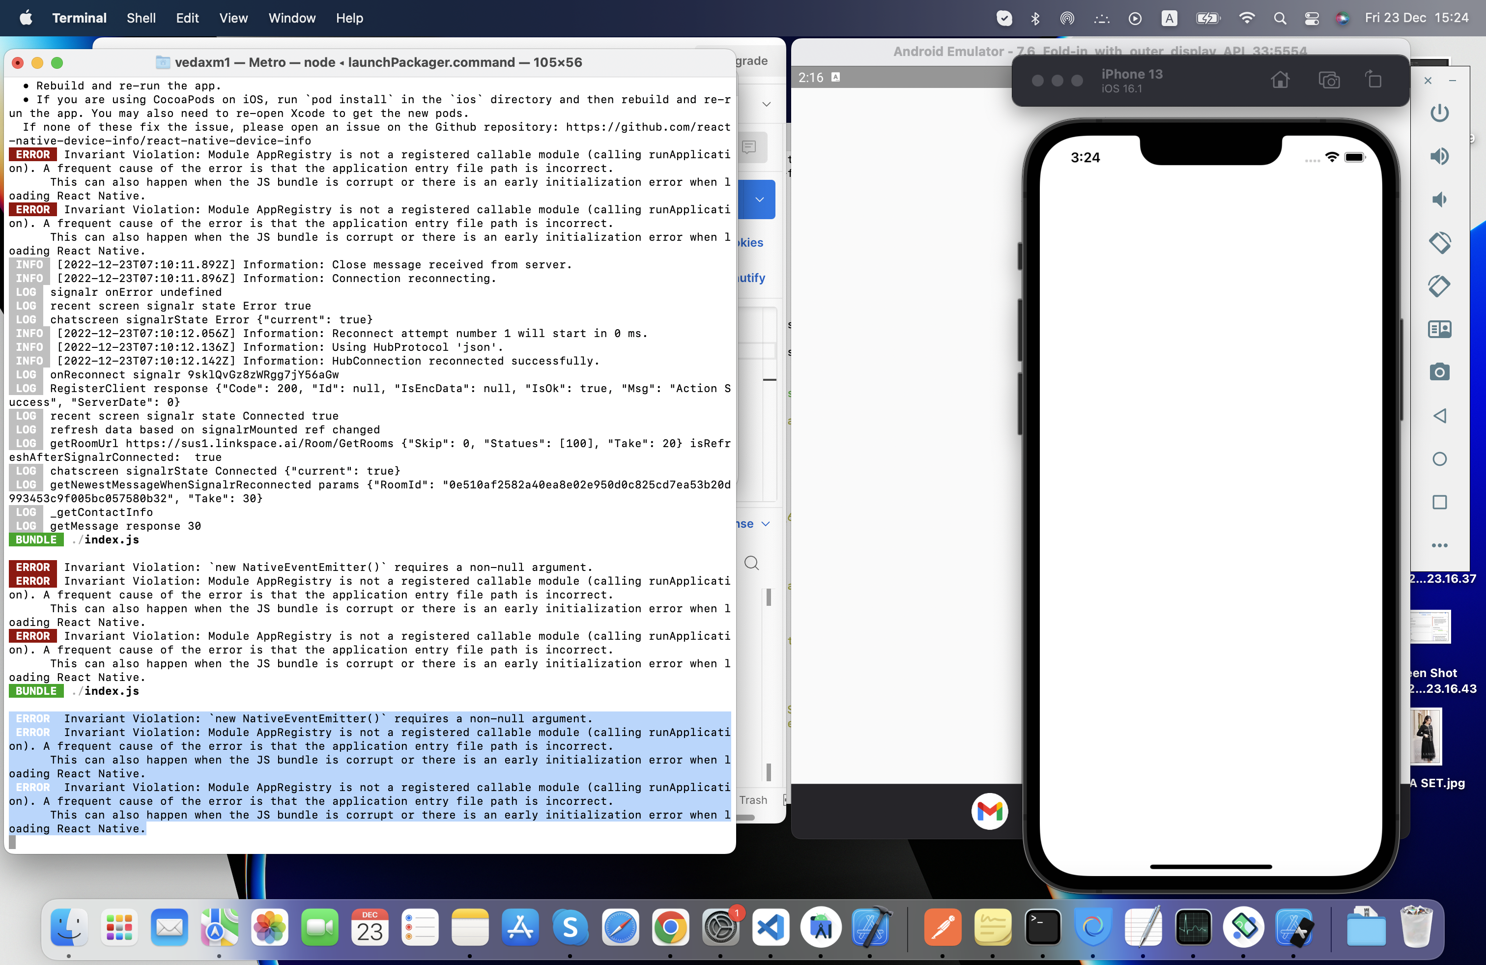Click the Mail window vertical scrollbar

click(769, 598)
